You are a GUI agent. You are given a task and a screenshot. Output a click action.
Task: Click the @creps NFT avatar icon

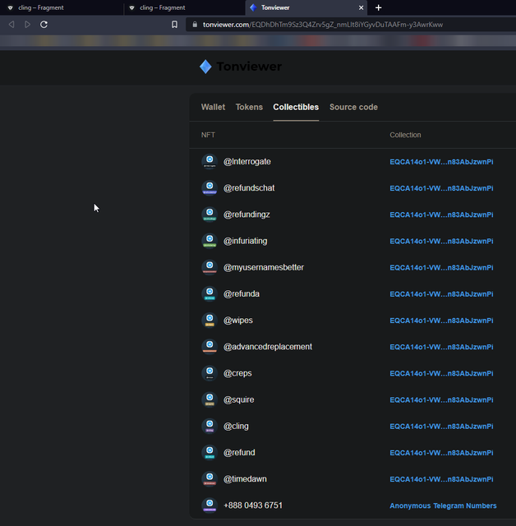[210, 373]
